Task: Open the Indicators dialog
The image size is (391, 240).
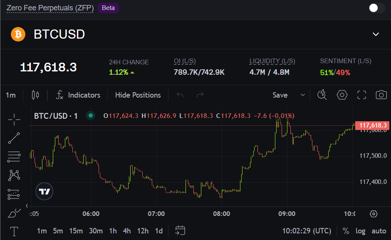Action: click(x=78, y=95)
